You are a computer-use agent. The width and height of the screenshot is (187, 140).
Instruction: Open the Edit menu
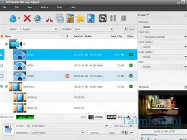16,7
